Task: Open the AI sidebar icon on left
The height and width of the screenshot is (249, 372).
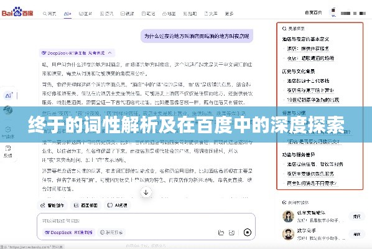Action: click(9, 96)
